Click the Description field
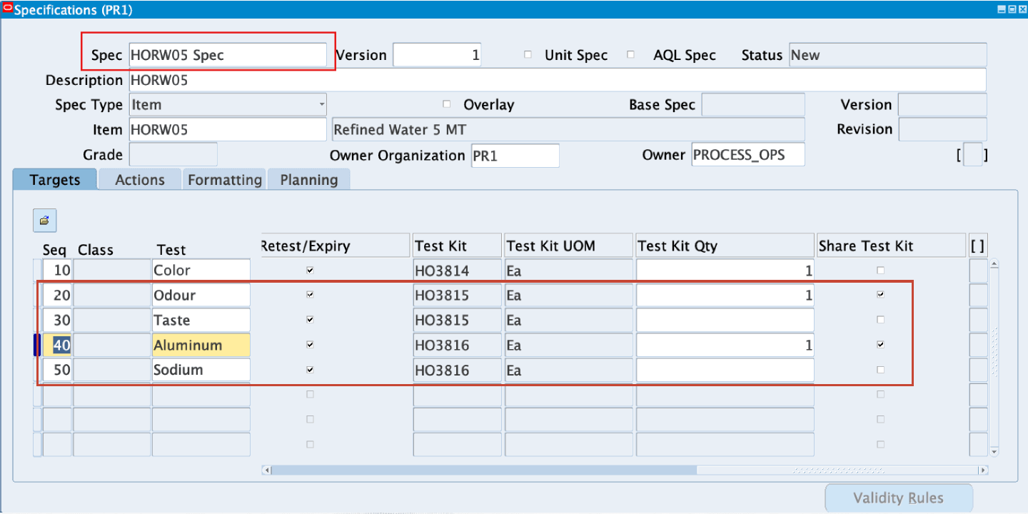This screenshot has height=514, width=1028. (558, 80)
